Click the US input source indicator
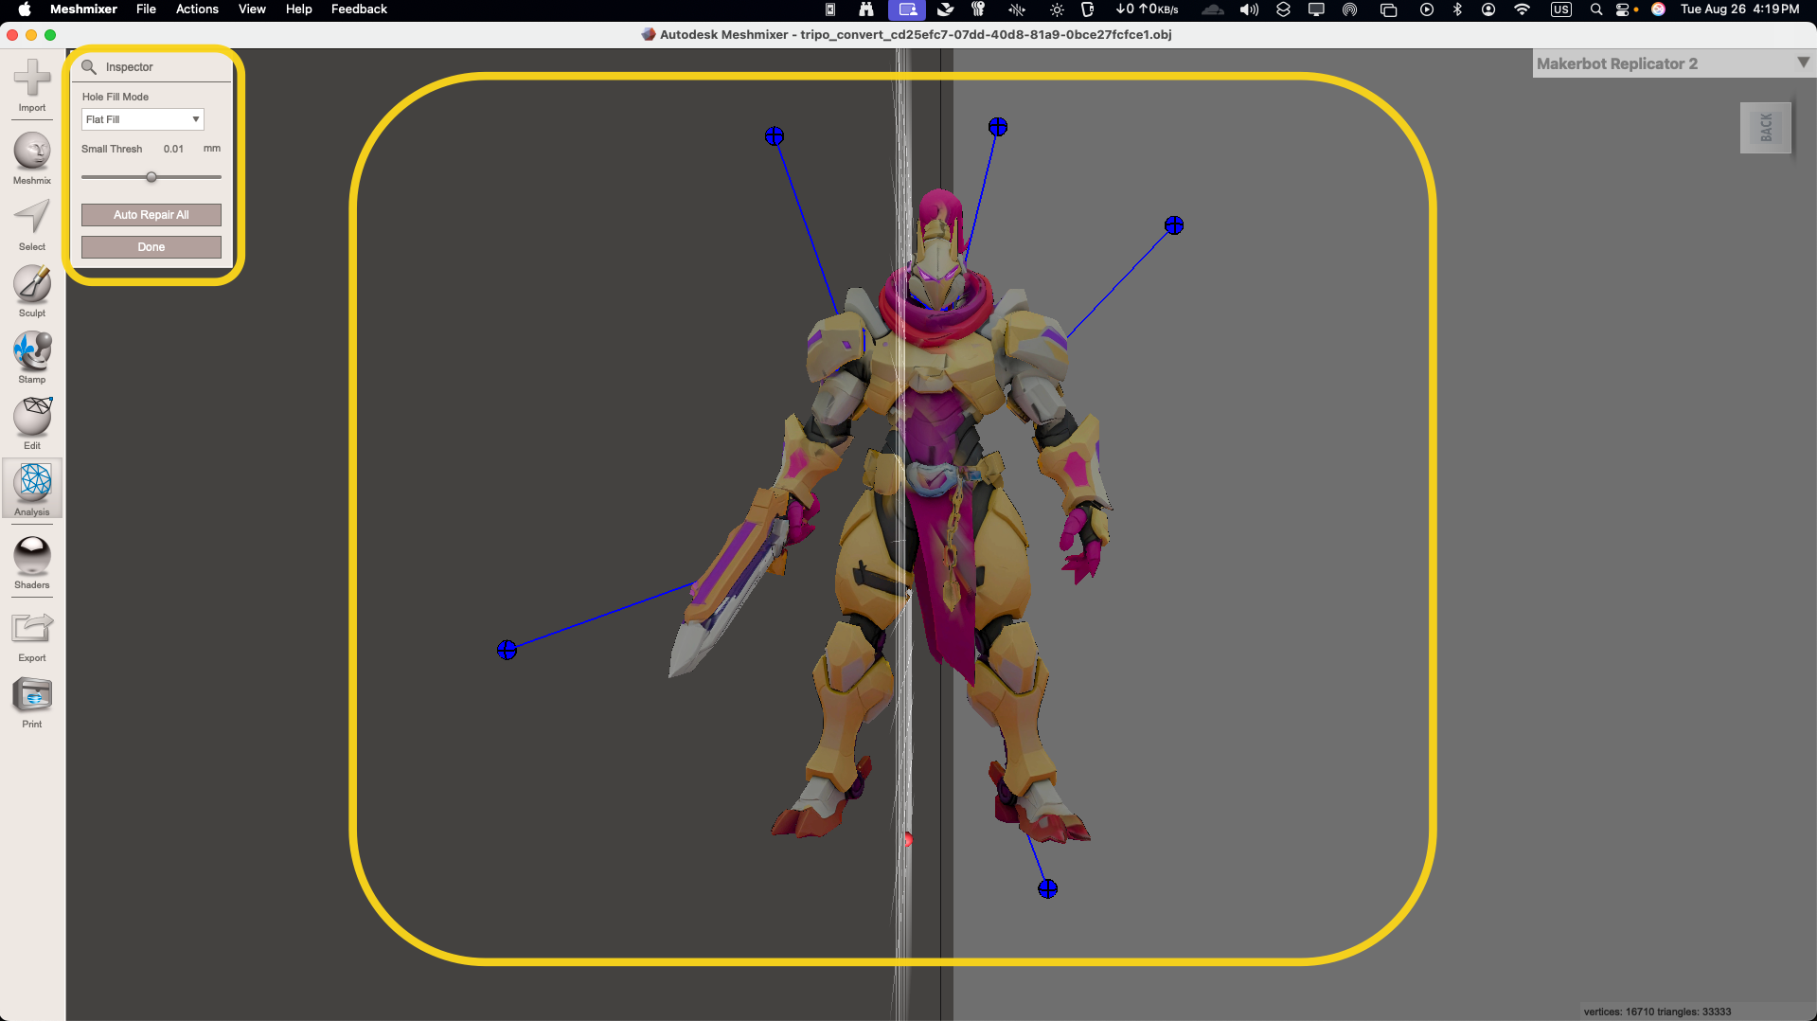The width and height of the screenshot is (1817, 1021). [1561, 9]
